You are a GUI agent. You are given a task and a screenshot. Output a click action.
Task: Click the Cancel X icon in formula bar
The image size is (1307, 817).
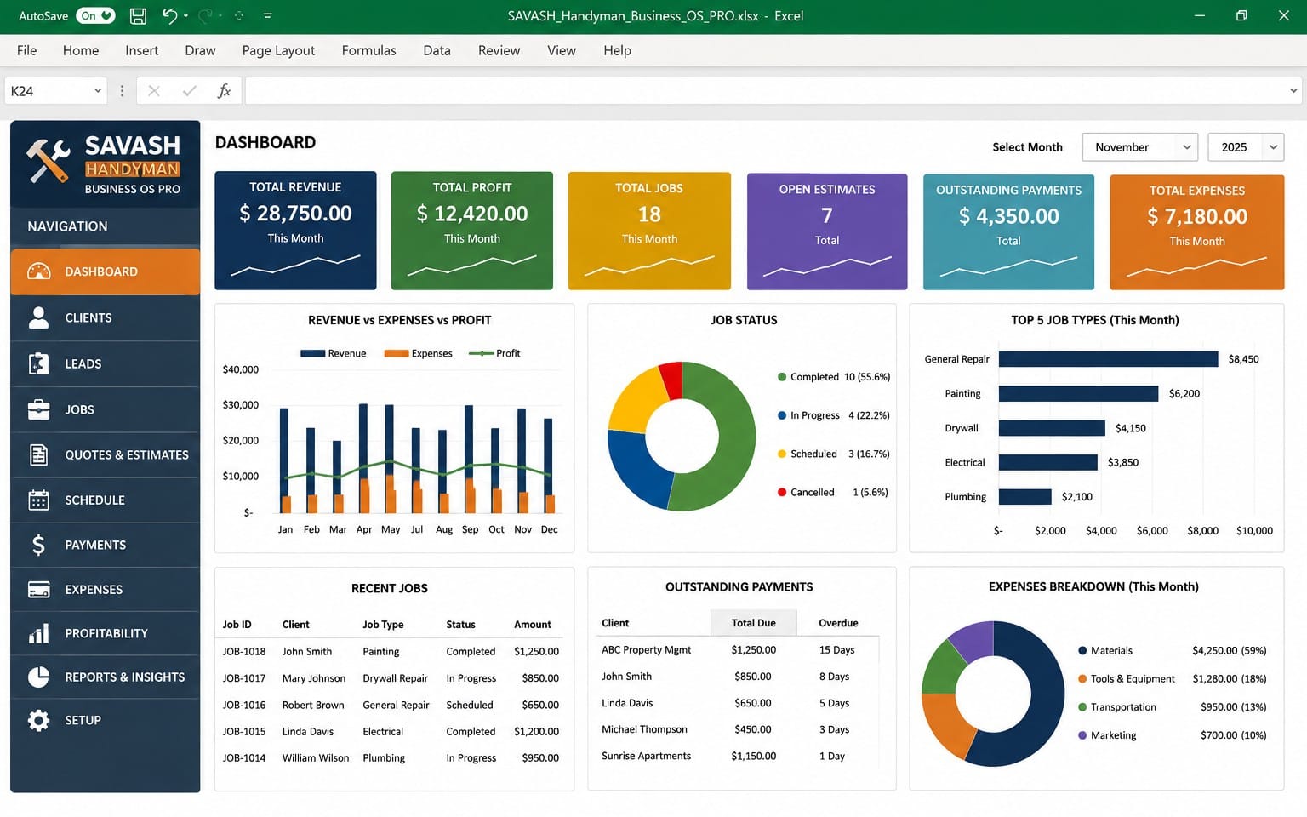[x=154, y=90]
